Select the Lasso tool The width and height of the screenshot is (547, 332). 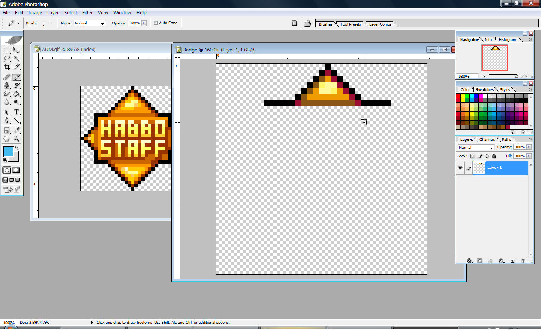7,59
